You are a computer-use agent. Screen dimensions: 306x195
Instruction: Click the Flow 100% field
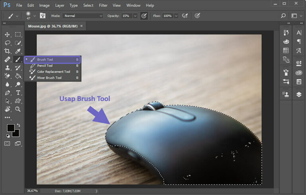point(168,16)
